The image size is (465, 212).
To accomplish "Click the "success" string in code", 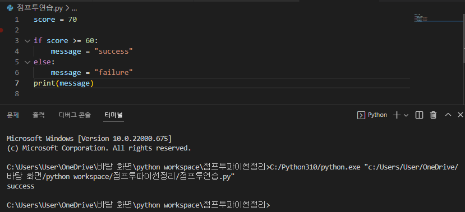I will pos(113,51).
